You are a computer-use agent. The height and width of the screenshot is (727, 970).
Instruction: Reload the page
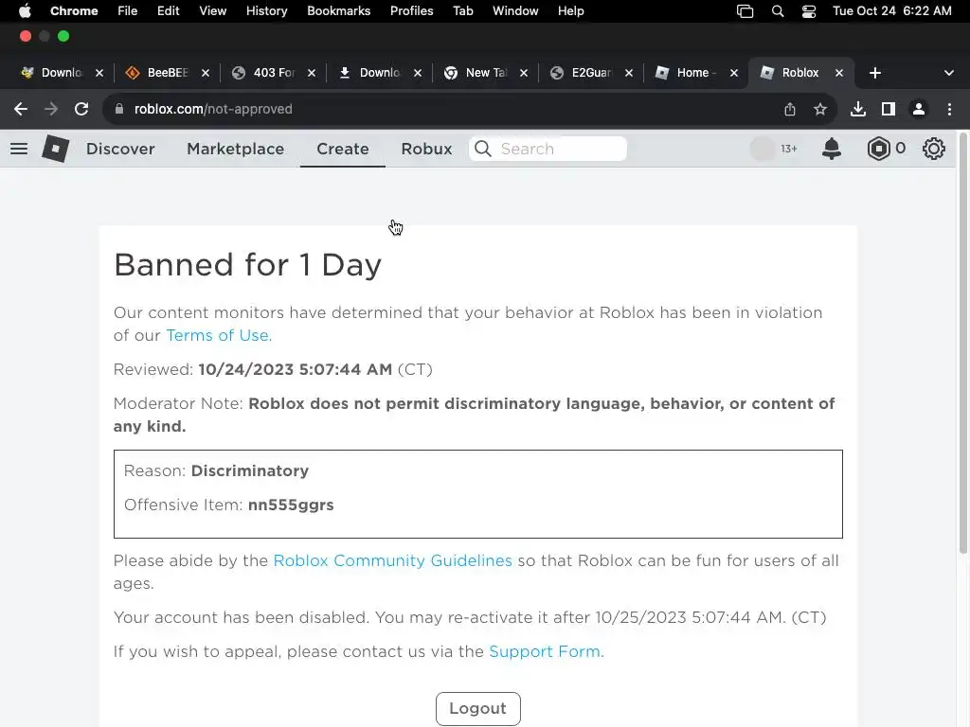(x=81, y=109)
